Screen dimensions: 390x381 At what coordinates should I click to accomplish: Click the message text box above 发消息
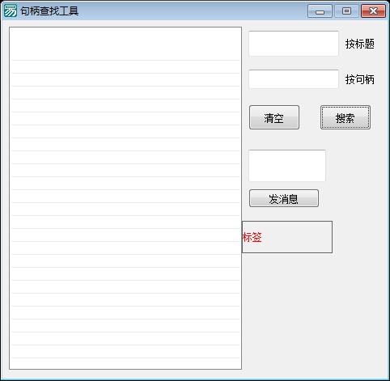tap(287, 166)
